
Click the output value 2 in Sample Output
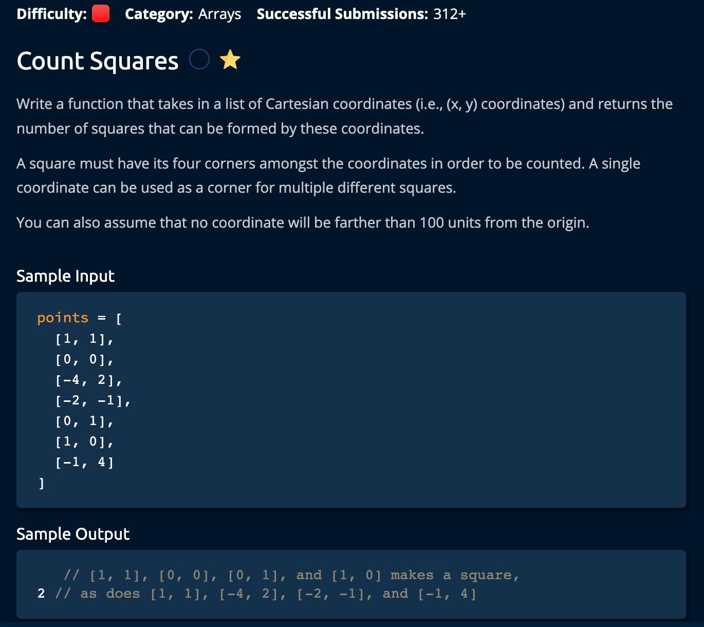click(x=41, y=594)
